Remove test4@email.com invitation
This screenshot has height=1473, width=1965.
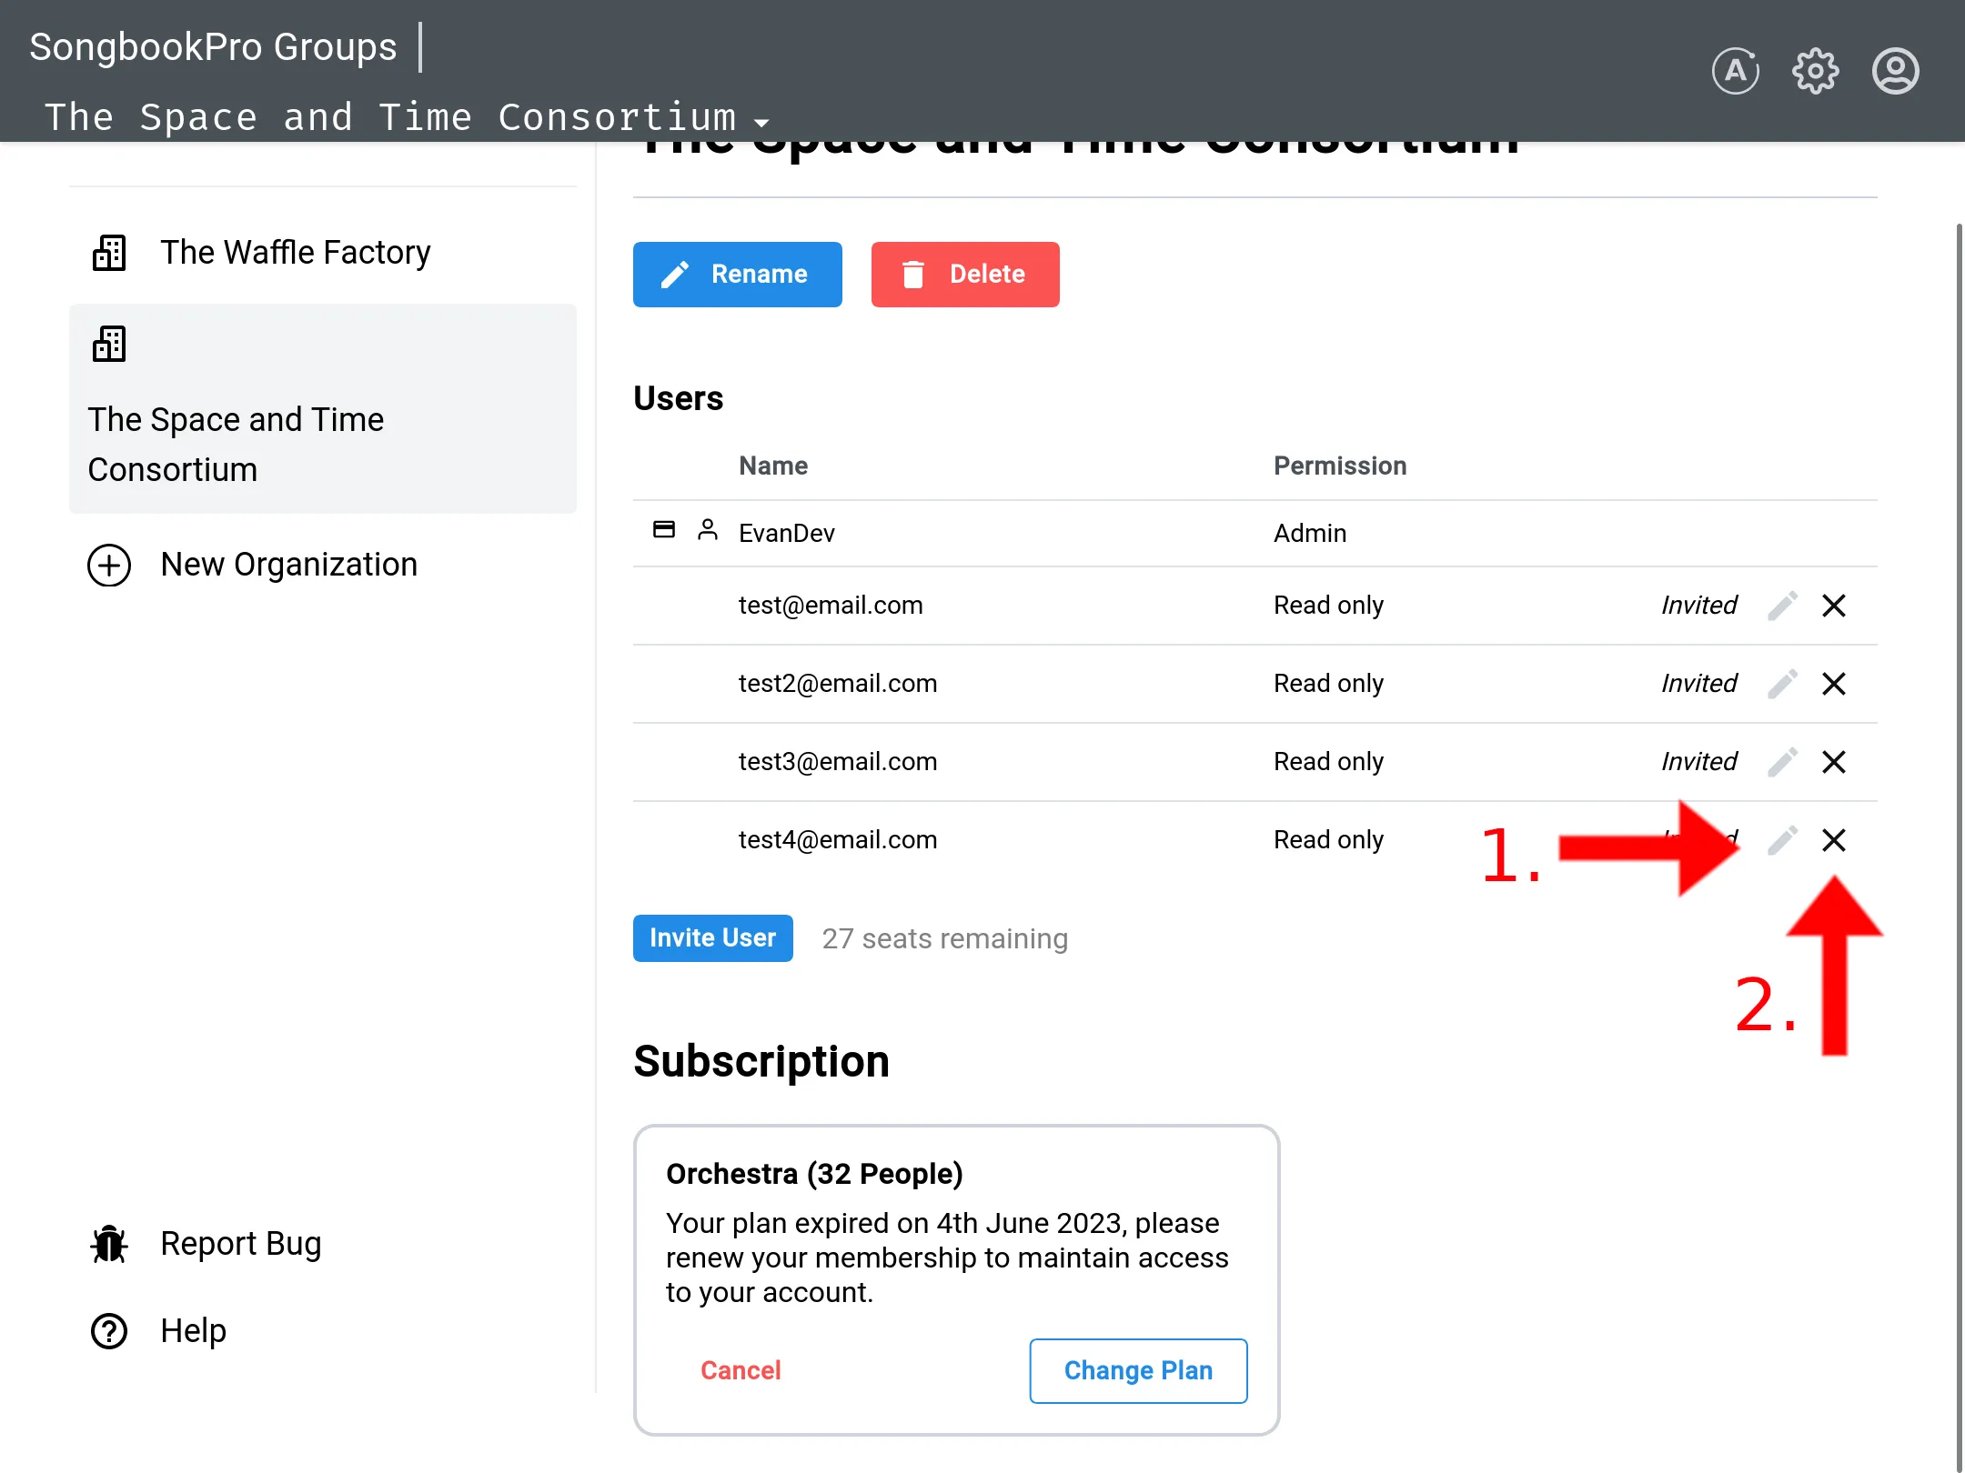pos(1834,840)
